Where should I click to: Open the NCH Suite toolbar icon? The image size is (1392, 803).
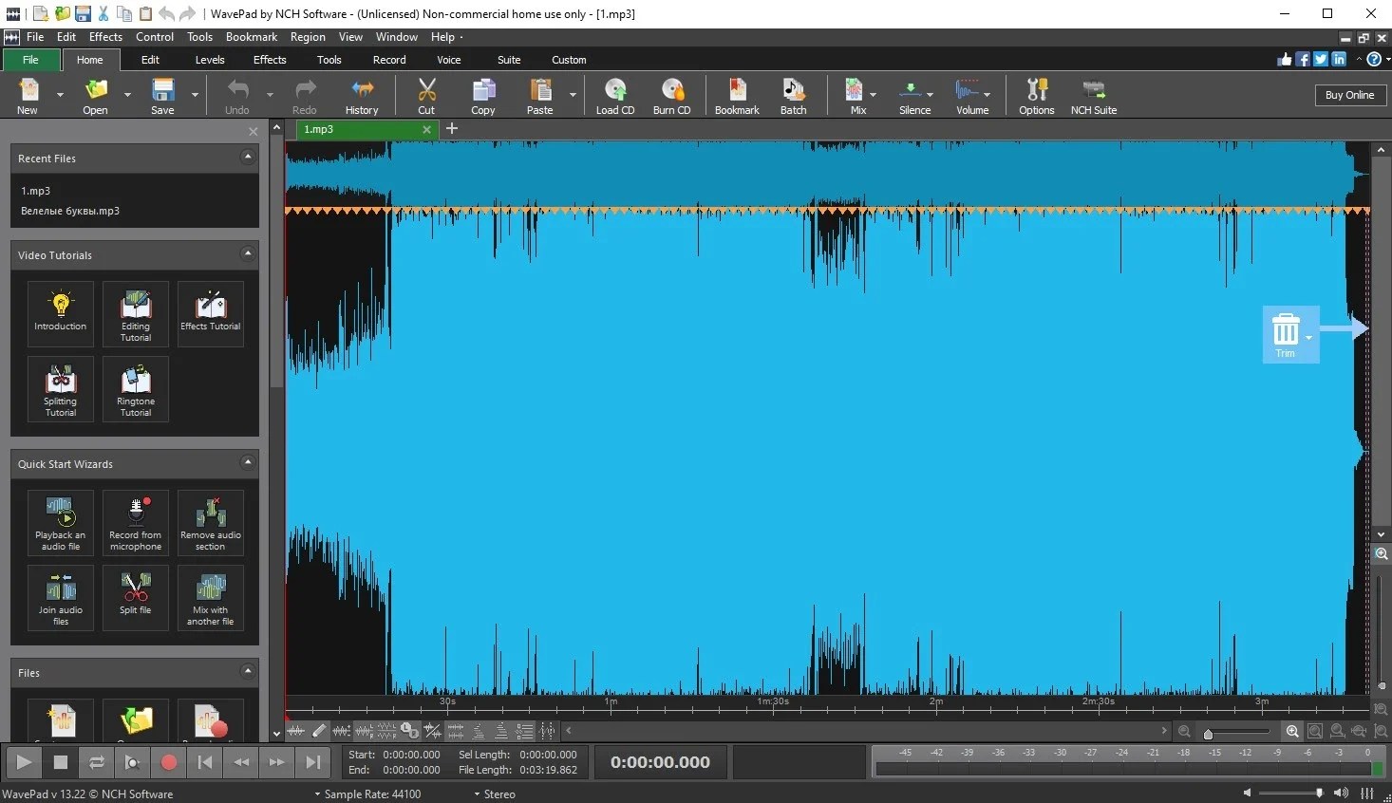pos(1093,95)
